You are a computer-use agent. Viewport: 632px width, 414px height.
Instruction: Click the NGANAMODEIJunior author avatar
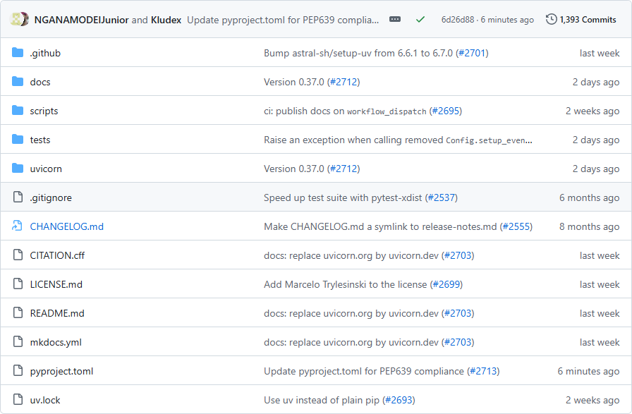tap(20, 20)
